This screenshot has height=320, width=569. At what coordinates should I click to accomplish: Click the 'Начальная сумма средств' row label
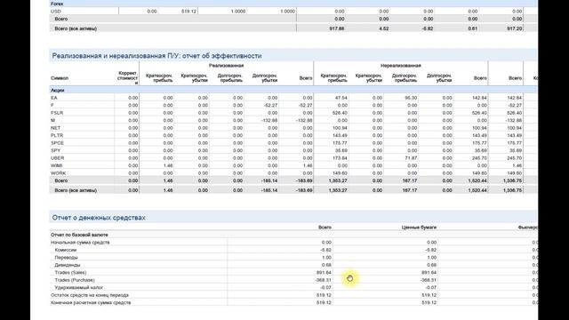tap(80, 243)
